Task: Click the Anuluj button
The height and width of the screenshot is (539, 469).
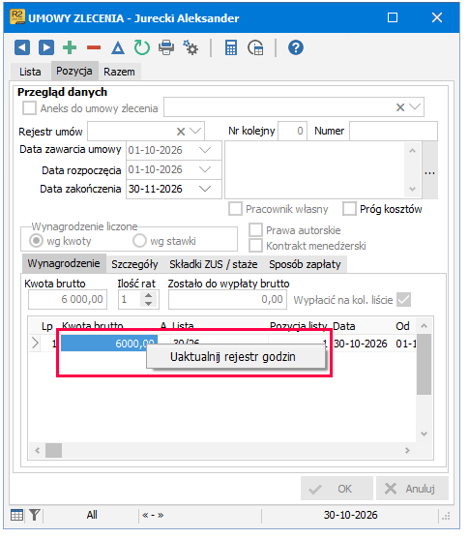Action: tap(412, 489)
